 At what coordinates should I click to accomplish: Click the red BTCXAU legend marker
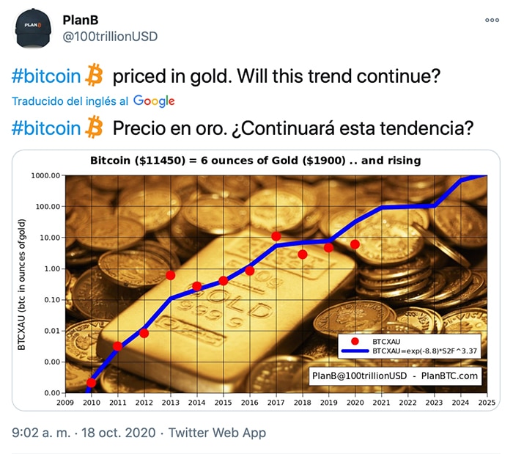pos(355,341)
